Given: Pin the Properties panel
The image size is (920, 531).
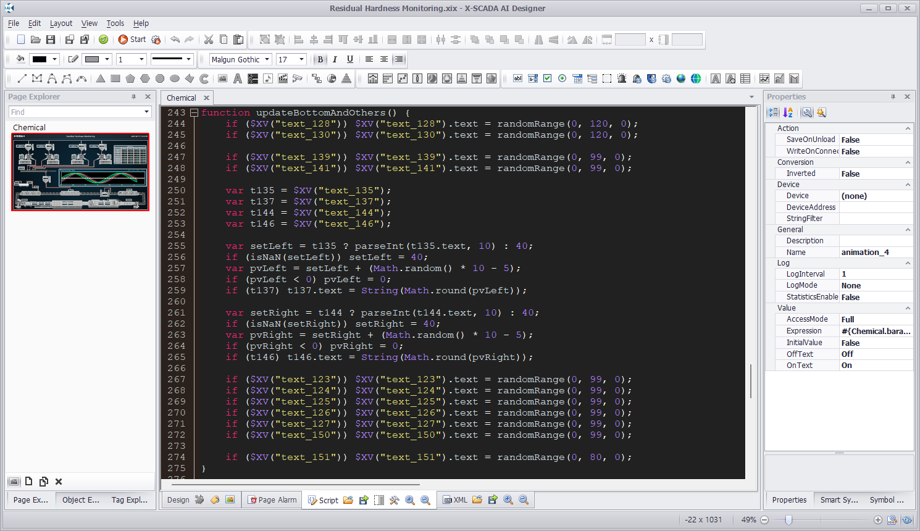Looking at the screenshot, I should 893,97.
